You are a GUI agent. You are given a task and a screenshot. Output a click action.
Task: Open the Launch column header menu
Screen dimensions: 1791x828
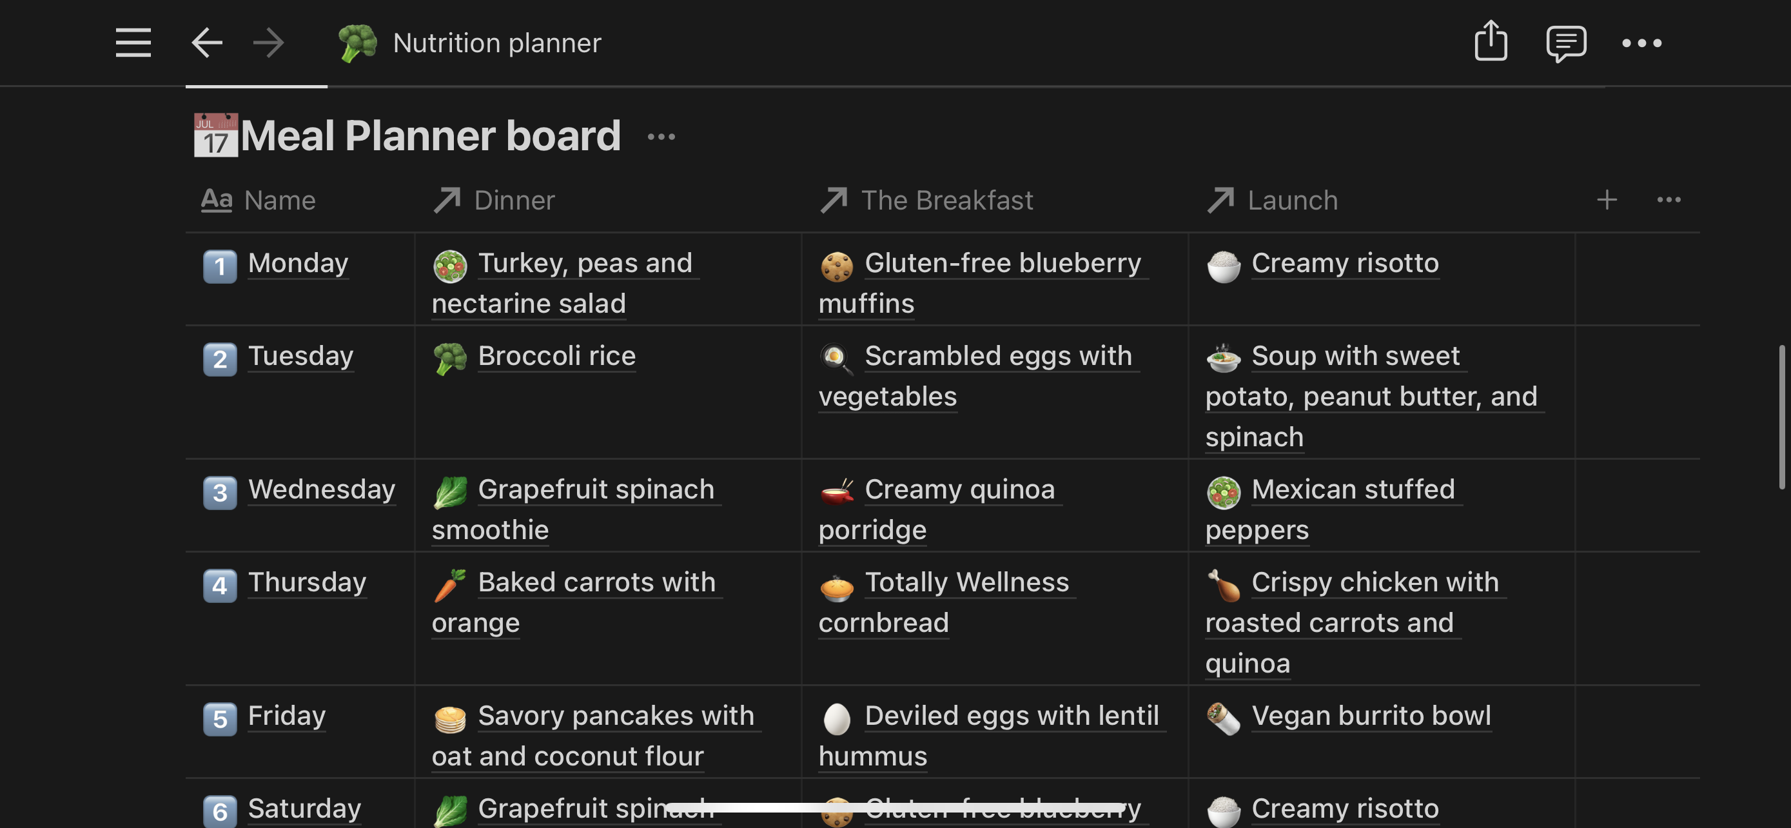click(1271, 200)
